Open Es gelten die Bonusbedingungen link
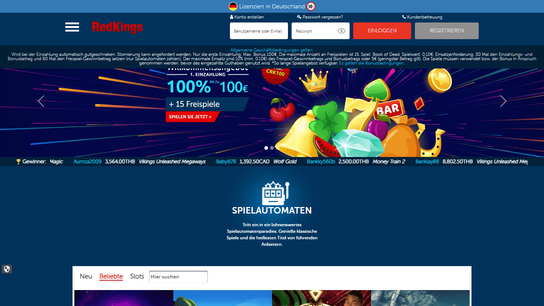 click(372, 63)
